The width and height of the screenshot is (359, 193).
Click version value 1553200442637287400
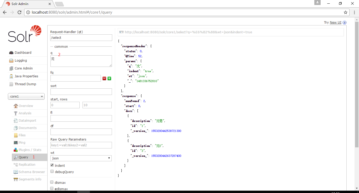tap(166, 156)
